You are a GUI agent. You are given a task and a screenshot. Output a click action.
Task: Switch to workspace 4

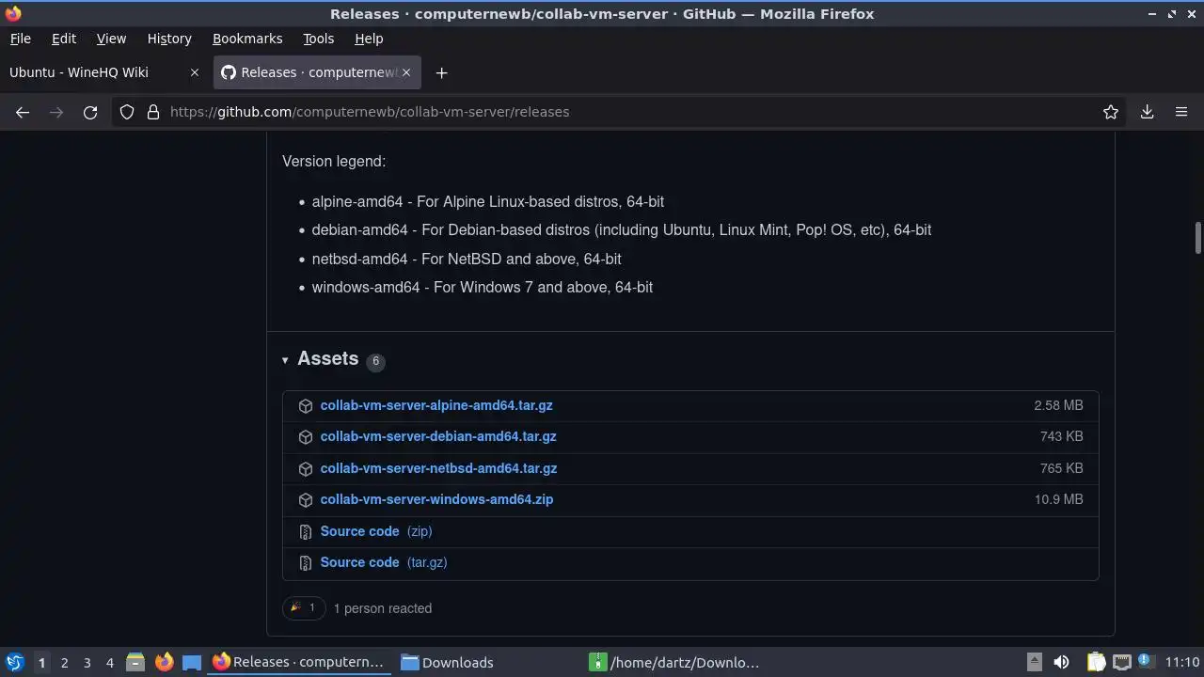(x=109, y=662)
